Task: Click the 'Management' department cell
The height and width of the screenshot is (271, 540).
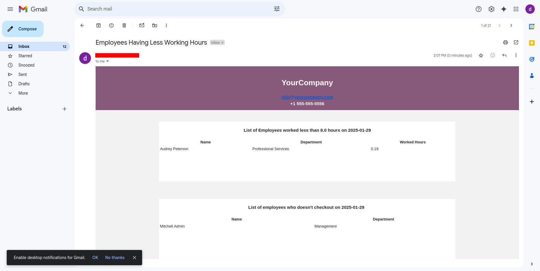Action: coord(326,226)
